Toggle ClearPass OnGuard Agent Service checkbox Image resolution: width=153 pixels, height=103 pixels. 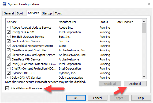click(9, 55)
